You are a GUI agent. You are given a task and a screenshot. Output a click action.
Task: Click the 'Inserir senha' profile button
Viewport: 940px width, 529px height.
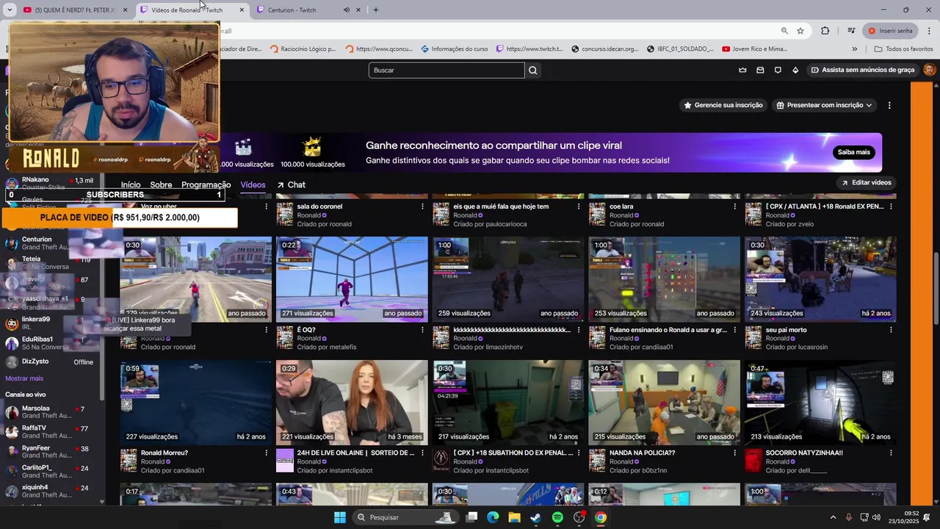pyautogui.click(x=889, y=31)
